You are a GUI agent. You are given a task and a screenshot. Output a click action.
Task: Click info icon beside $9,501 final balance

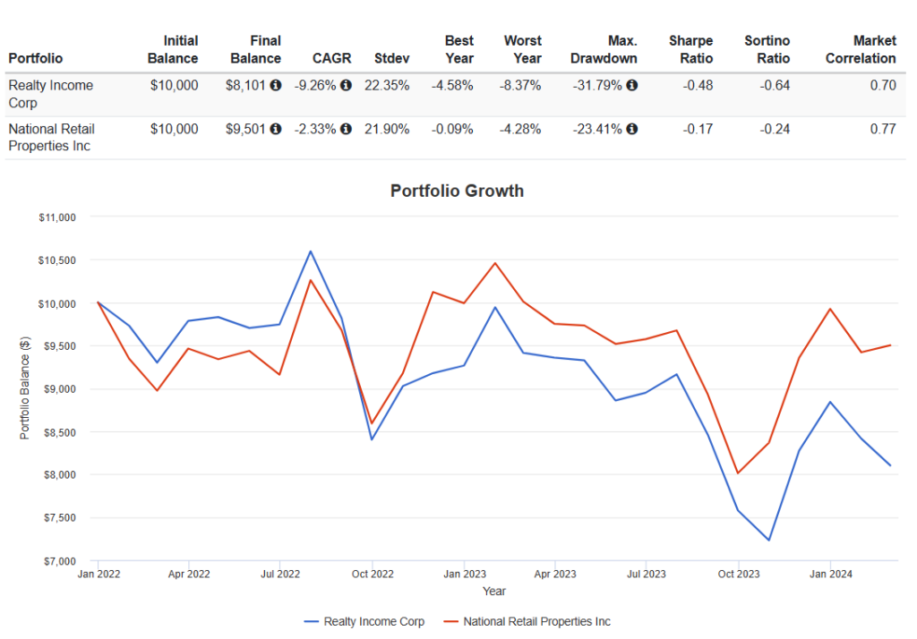(x=276, y=129)
